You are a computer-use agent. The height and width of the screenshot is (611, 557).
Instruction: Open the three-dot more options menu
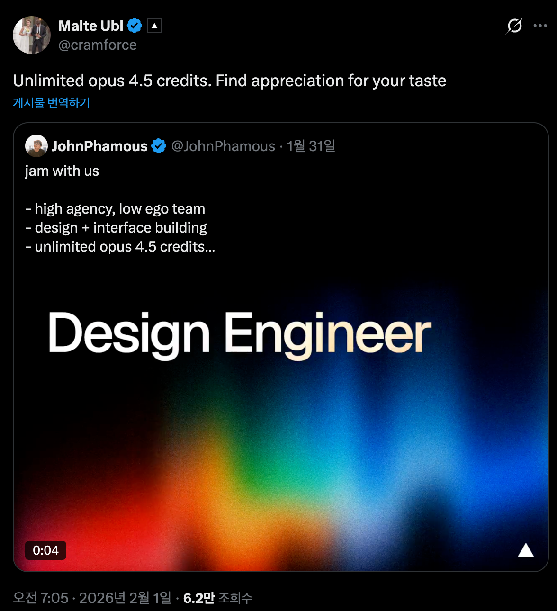[540, 26]
